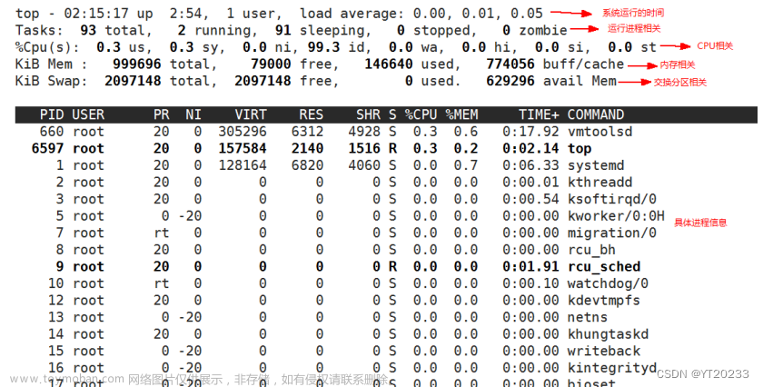The height and width of the screenshot is (387, 763).
Task: Click the %CPU column header
Action: click(421, 114)
